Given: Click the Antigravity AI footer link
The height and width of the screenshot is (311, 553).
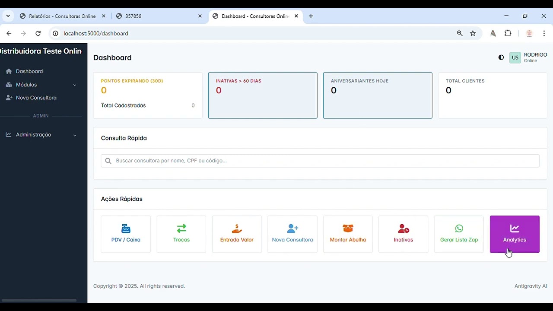Looking at the screenshot, I should click(531, 286).
